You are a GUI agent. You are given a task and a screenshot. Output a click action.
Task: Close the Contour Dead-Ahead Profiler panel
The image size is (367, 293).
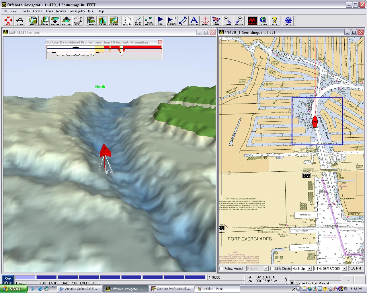[x=160, y=42]
